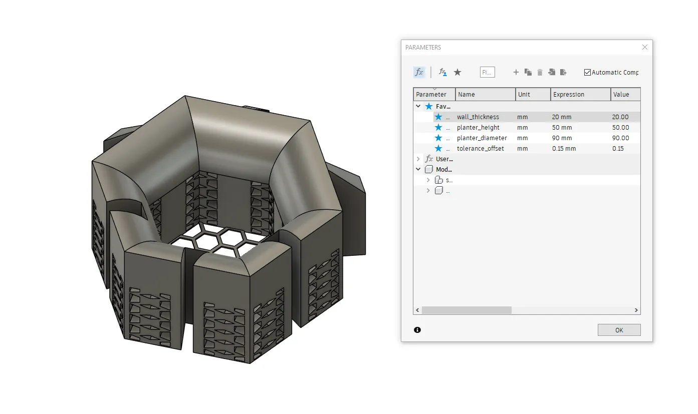
Task: Click the scroll left arrow of parameters table
Action: 417,310
